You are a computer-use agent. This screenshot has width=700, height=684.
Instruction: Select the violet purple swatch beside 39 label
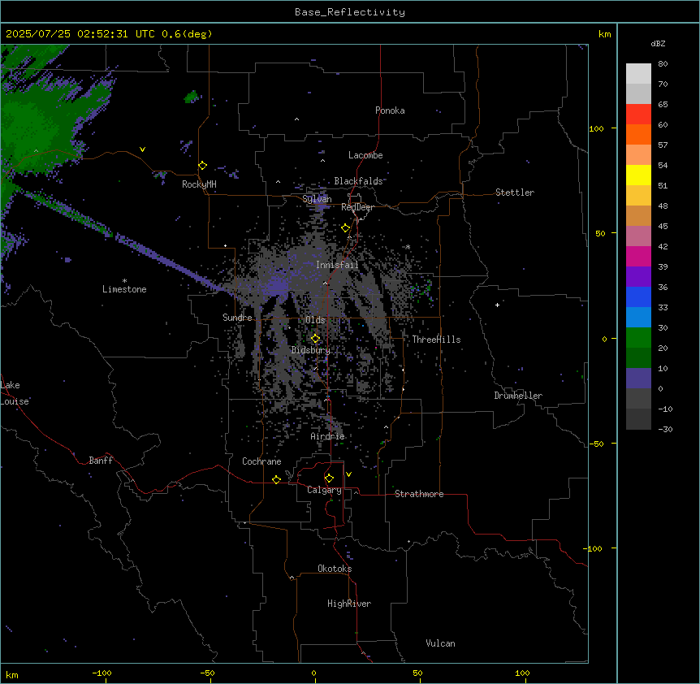click(638, 277)
